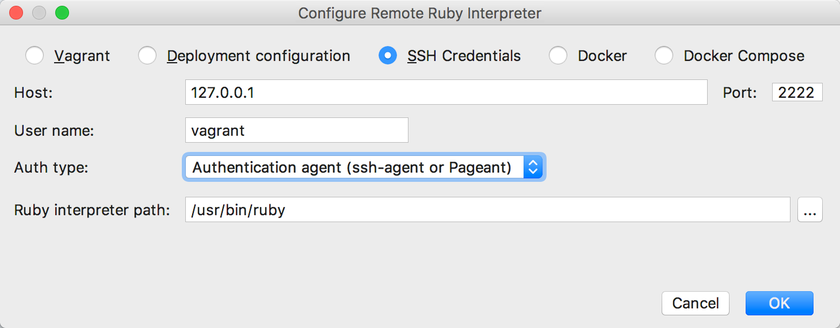Screen dimensions: 840x328
Task: Click the Ruby interpreter path field
Action: pyautogui.click(x=487, y=210)
